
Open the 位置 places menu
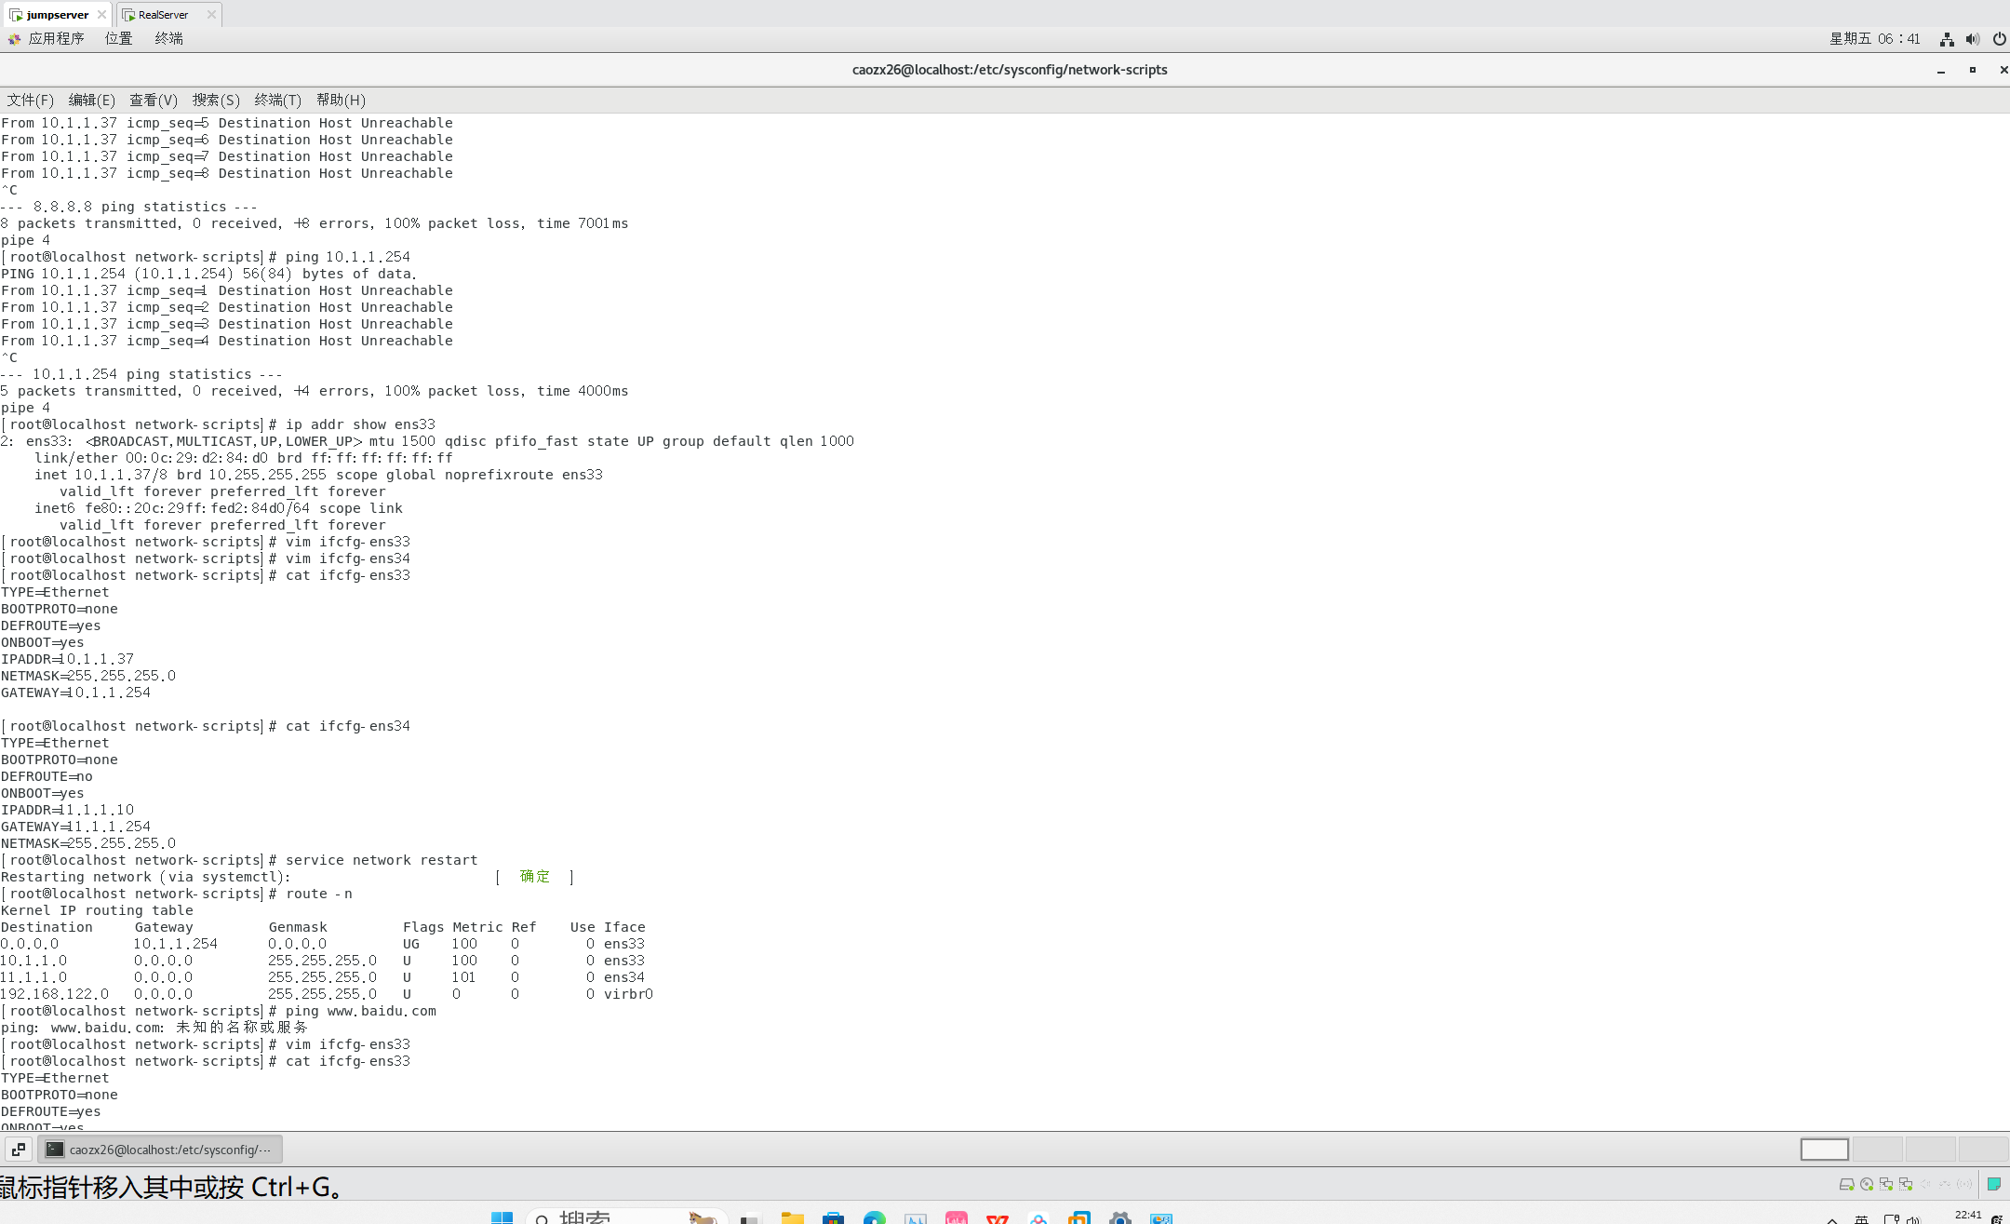coord(118,39)
